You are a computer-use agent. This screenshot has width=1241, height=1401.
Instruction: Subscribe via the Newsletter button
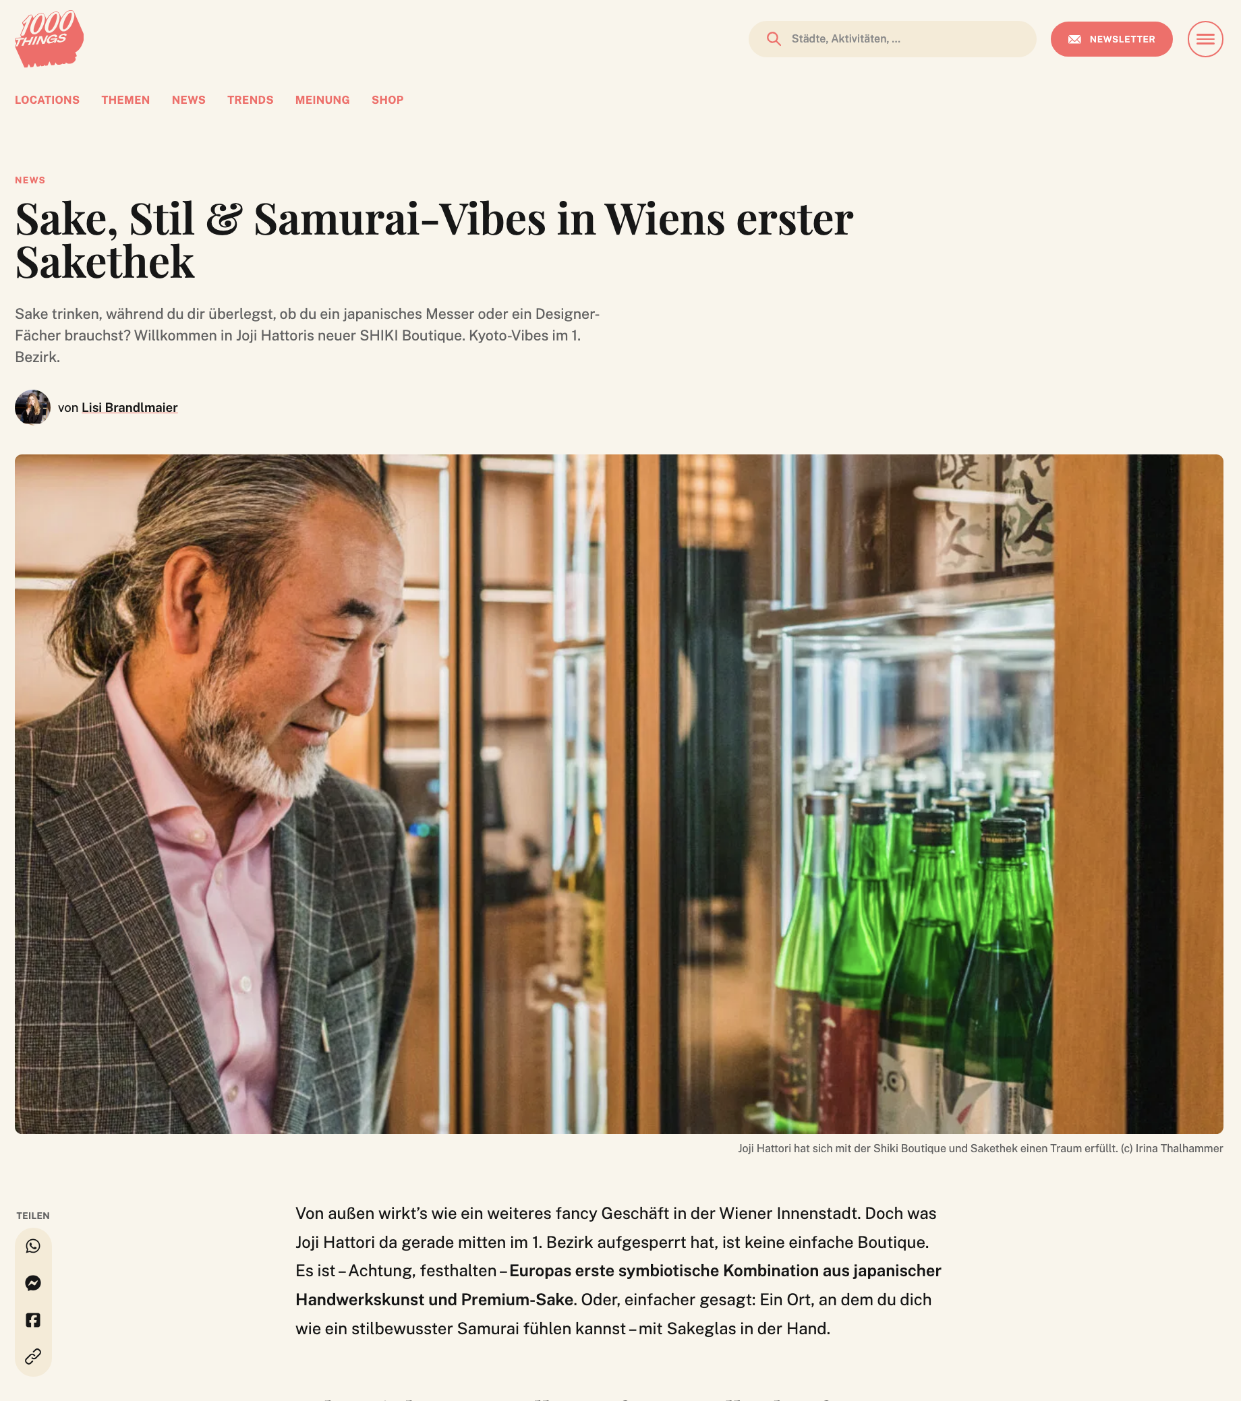pos(1111,39)
